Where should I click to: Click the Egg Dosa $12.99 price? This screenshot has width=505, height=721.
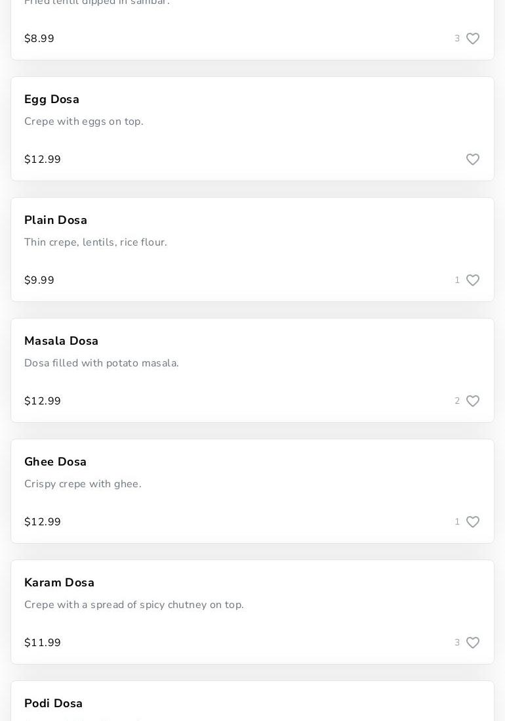43,160
